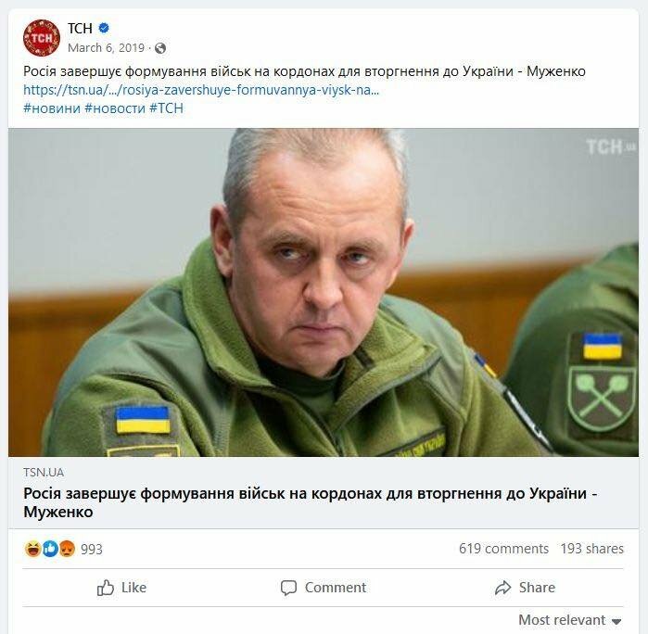Image resolution: width=648 pixels, height=634 pixels.
Task: View the 193 shares count
Action: coord(591,549)
